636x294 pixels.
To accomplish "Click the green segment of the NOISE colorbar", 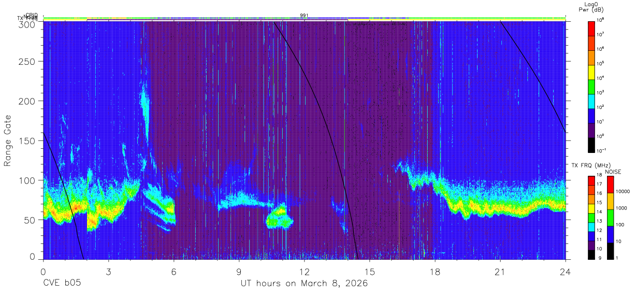I will (611, 218).
